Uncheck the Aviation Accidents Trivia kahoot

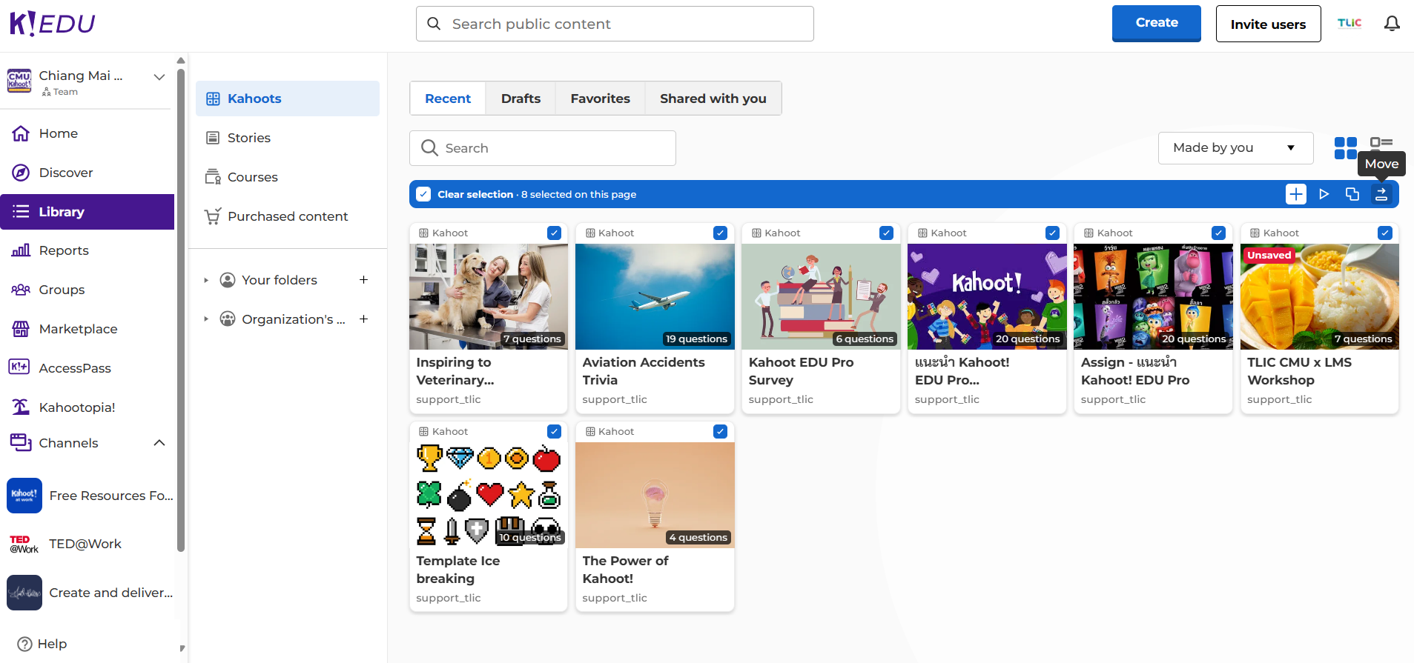pos(720,233)
